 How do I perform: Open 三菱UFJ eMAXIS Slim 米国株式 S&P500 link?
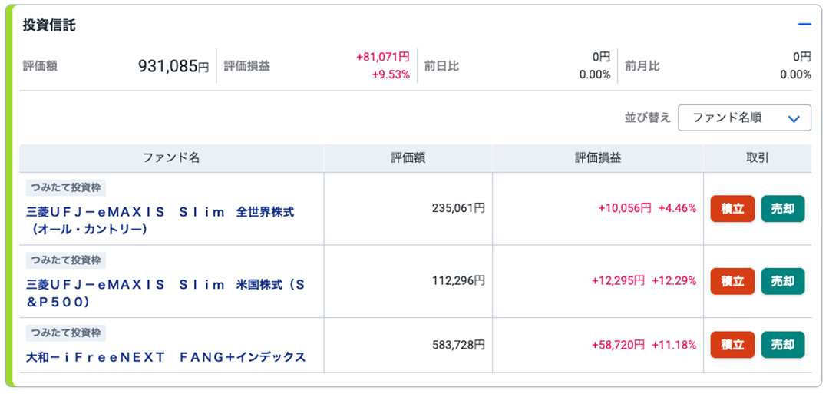point(166,293)
